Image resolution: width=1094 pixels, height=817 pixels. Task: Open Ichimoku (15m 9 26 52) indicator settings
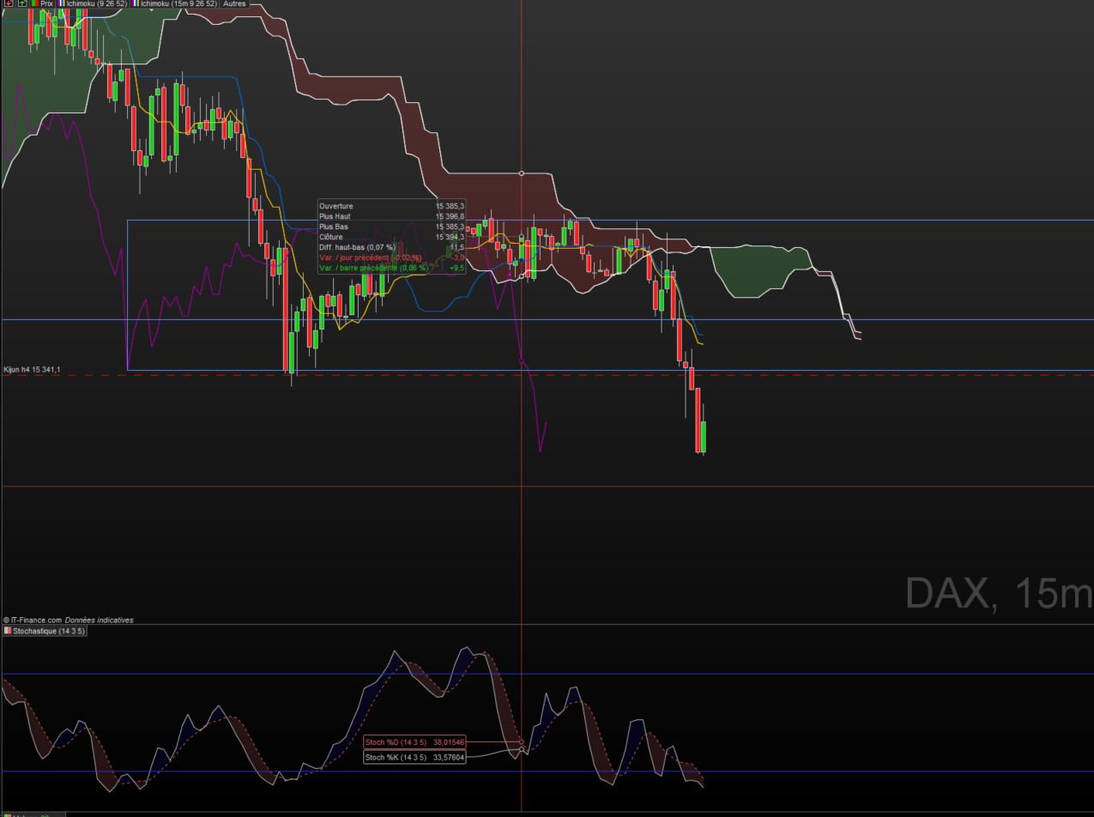pos(174,3)
